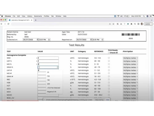Click the volume icon in menu bar
This screenshot has width=154, height=116.
click(122, 16)
